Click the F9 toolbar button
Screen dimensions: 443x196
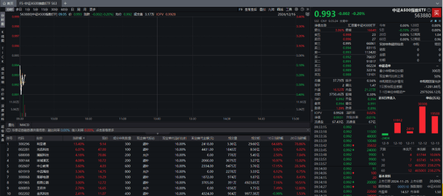[x=240, y=9]
